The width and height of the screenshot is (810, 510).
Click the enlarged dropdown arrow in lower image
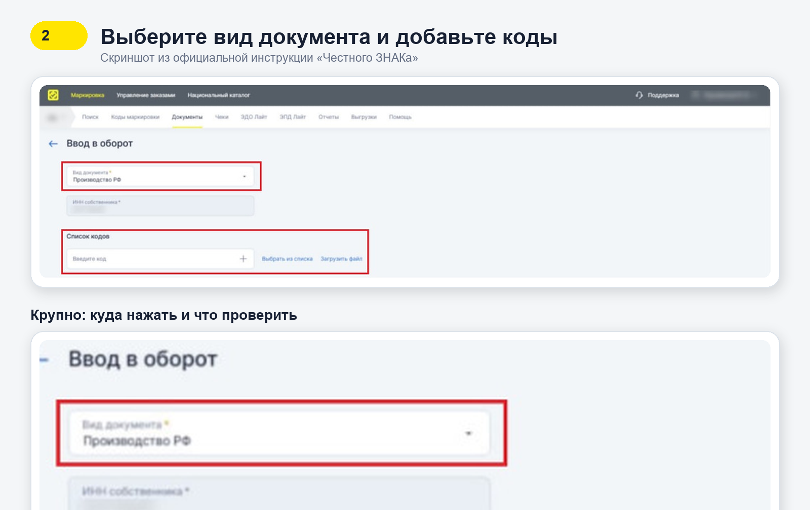(x=468, y=433)
